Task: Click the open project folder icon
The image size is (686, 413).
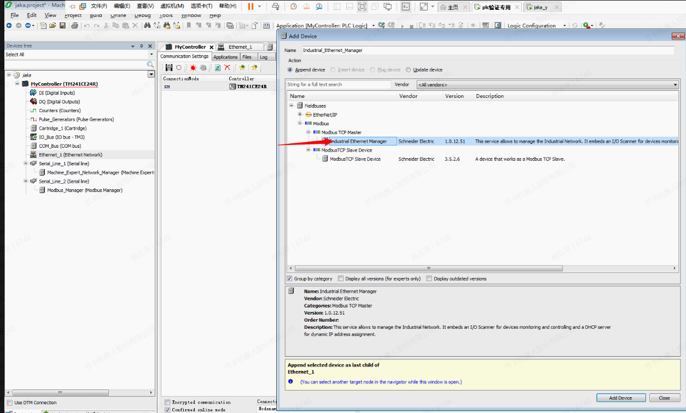Action: [53, 26]
